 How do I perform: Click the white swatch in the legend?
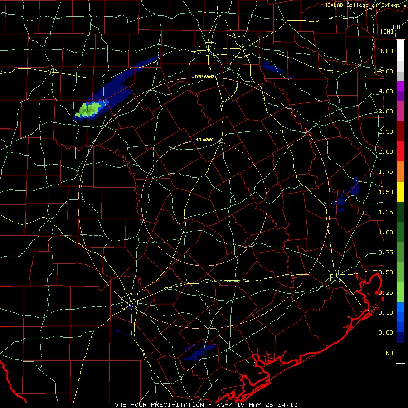pyautogui.click(x=400, y=50)
